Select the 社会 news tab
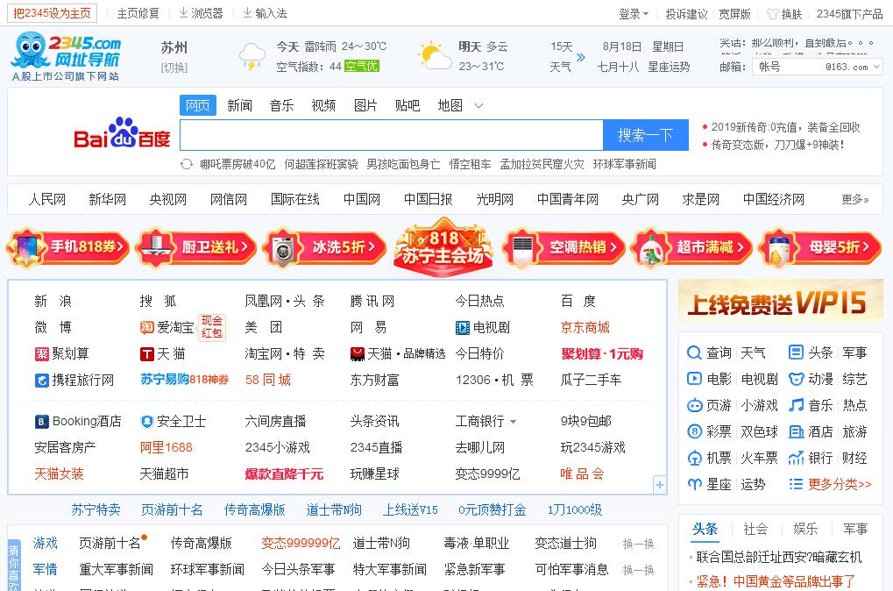 coord(755,529)
